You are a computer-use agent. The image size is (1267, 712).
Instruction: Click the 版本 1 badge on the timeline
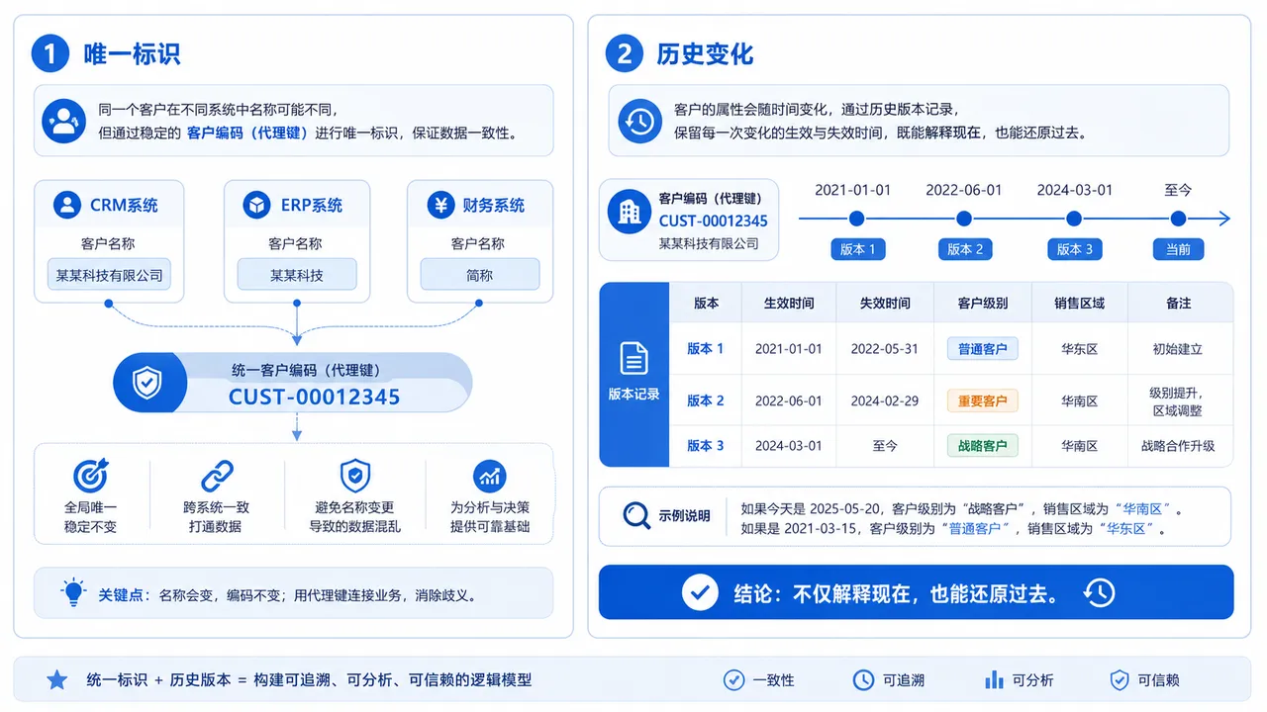857,249
